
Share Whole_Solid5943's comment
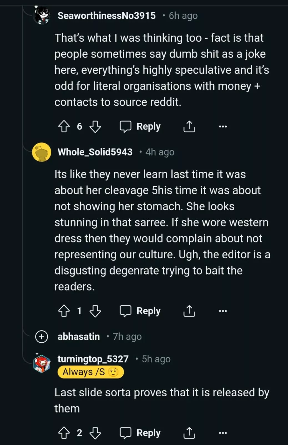coord(189,311)
